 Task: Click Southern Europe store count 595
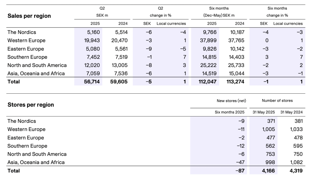tap(298, 146)
